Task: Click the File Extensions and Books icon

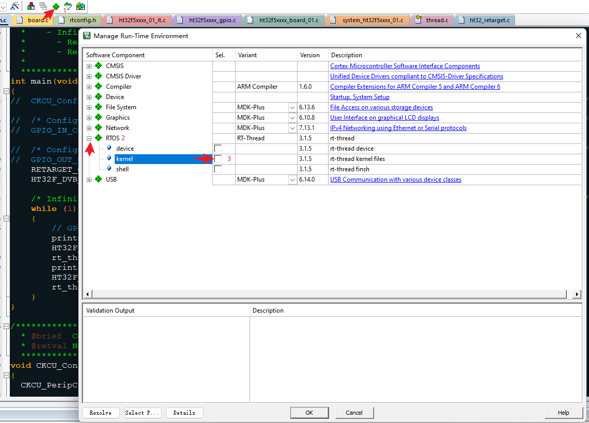Action: click(31, 6)
